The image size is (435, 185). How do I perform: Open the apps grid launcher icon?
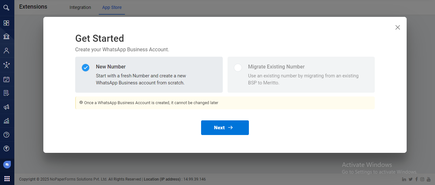click(7, 179)
